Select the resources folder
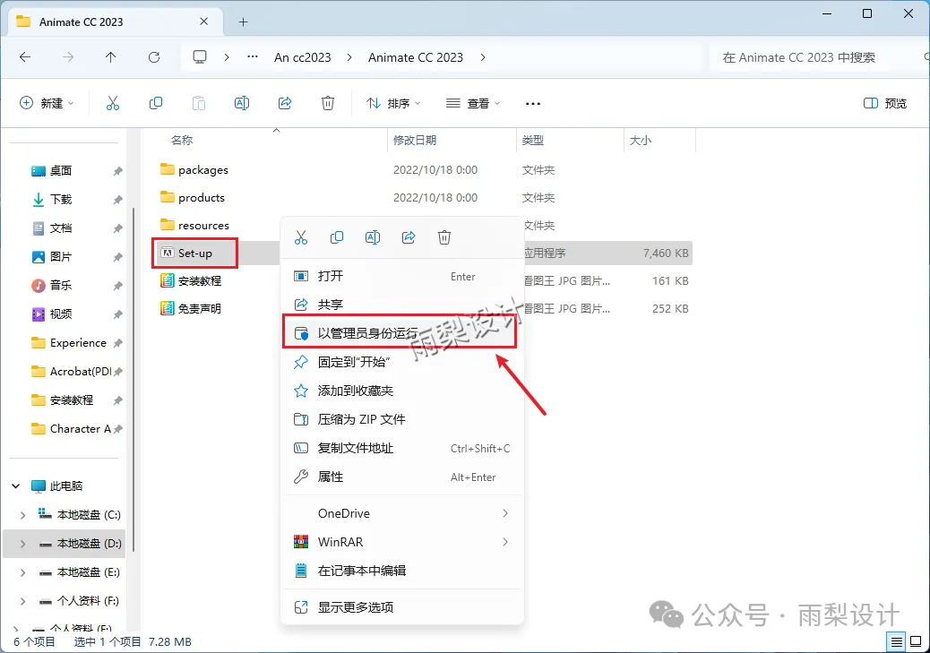Screen dimensions: 930x653 point(194,226)
